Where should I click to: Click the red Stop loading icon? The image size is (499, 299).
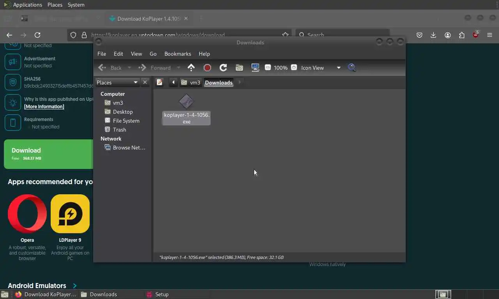pyautogui.click(x=207, y=68)
